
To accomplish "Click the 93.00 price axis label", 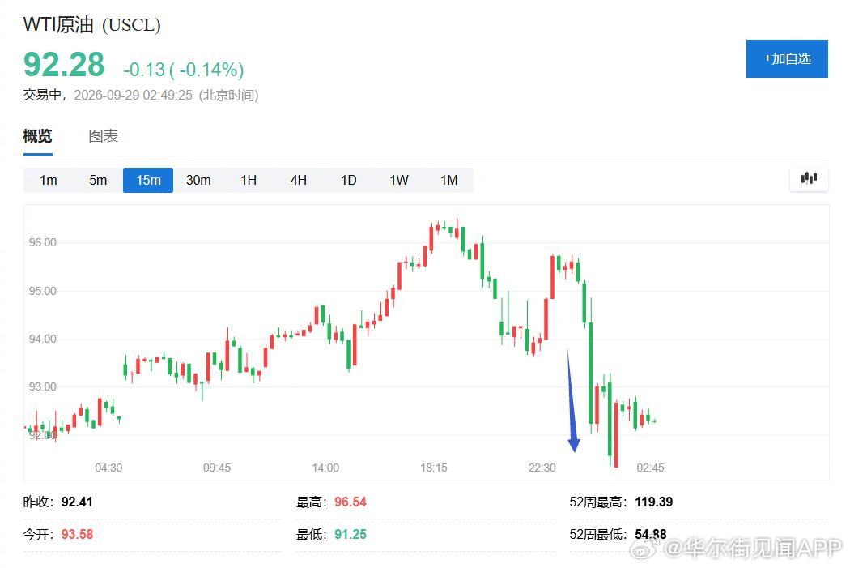I will coord(42,386).
